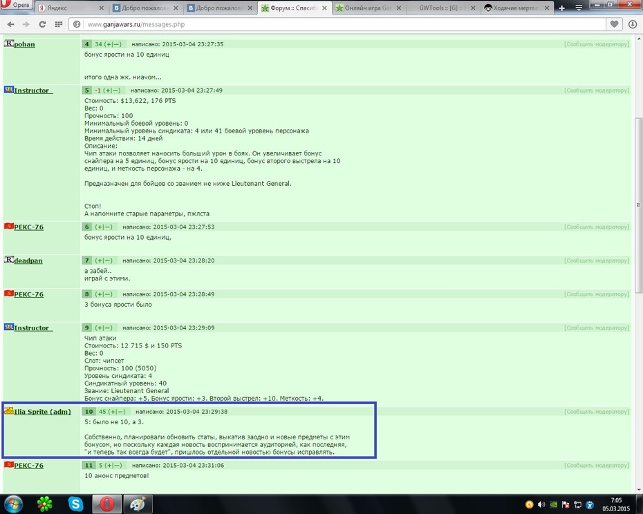Open Instructor profile on post 5
Viewport: 643px width, 514px height.
pos(33,91)
